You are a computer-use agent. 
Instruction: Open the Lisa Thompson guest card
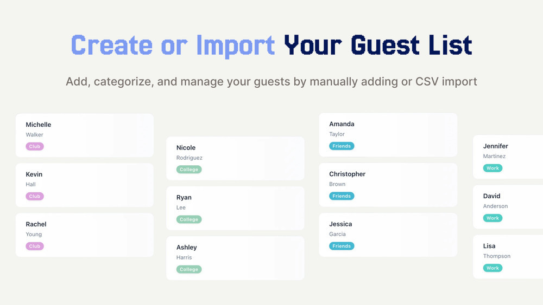[508, 256]
